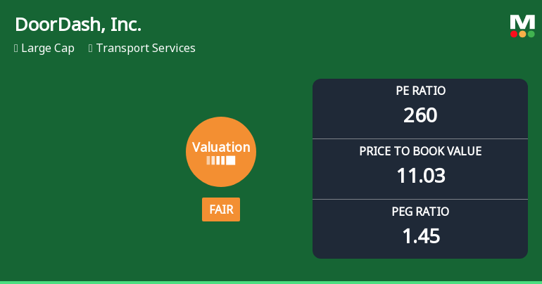Click the PE RATIO heading
Viewport: 542px width, 284px height.
(x=420, y=91)
